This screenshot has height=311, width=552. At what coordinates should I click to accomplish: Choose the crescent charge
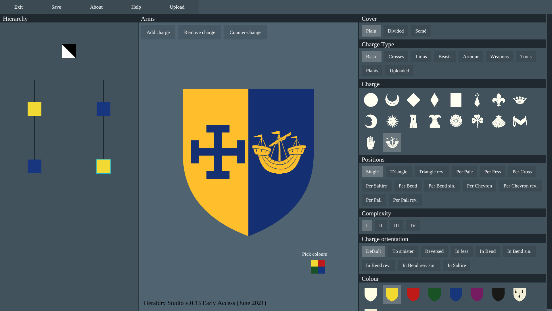point(392,100)
